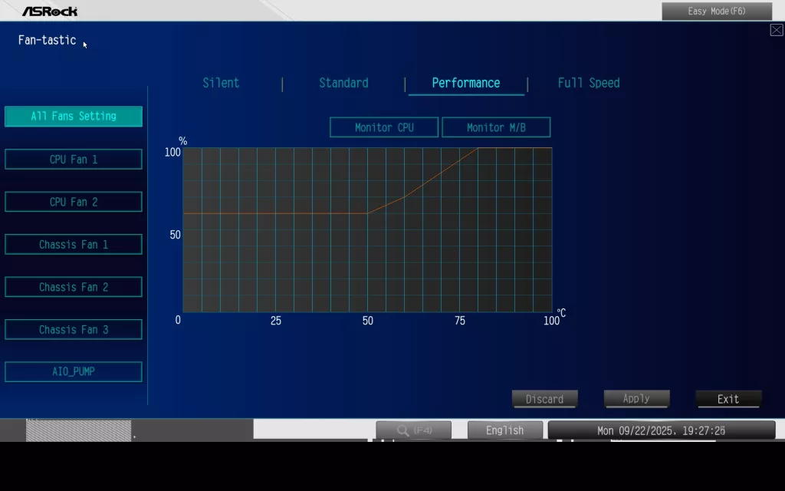Toggle Monitor M/B temperature source
The width and height of the screenshot is (785, 491).
coord(496,127)
